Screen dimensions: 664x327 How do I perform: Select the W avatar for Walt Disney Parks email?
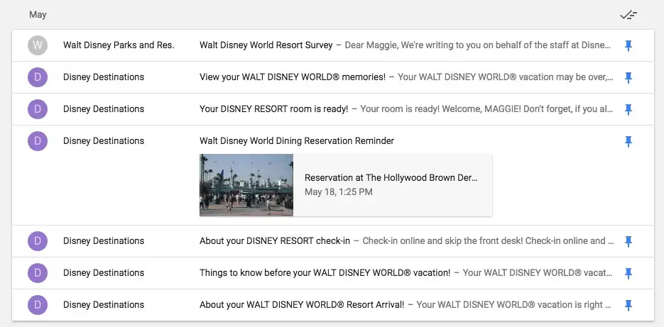pos(38,45)
